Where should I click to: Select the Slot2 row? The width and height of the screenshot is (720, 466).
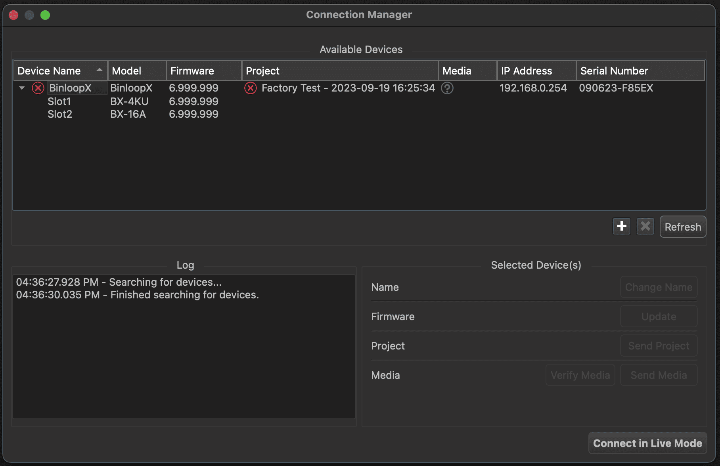60,114
